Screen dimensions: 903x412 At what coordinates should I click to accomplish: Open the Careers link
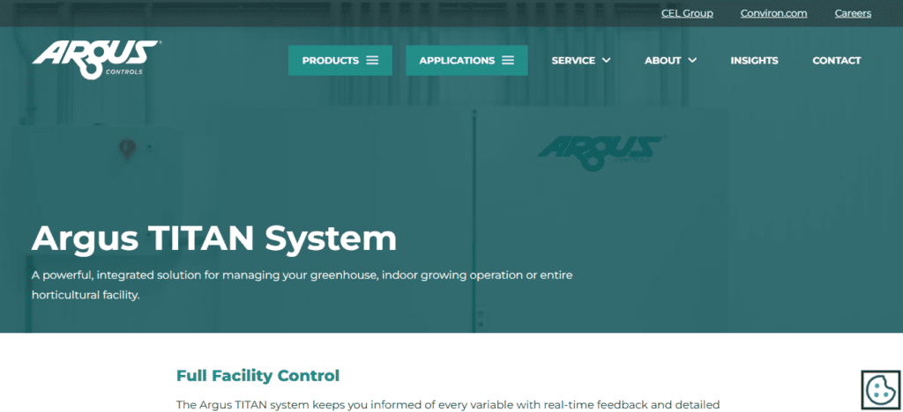tap(853, 13)
